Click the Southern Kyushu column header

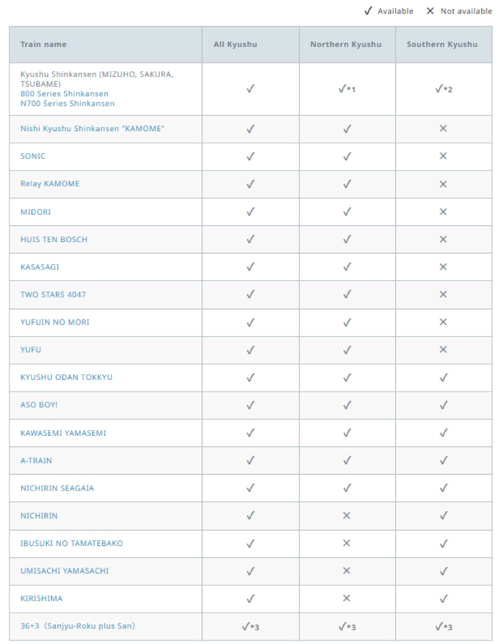coord(442,44)
